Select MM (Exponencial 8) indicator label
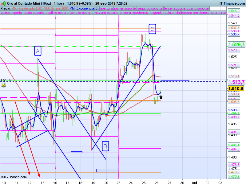This screenshot has width=246, height=185. (84, 8)
